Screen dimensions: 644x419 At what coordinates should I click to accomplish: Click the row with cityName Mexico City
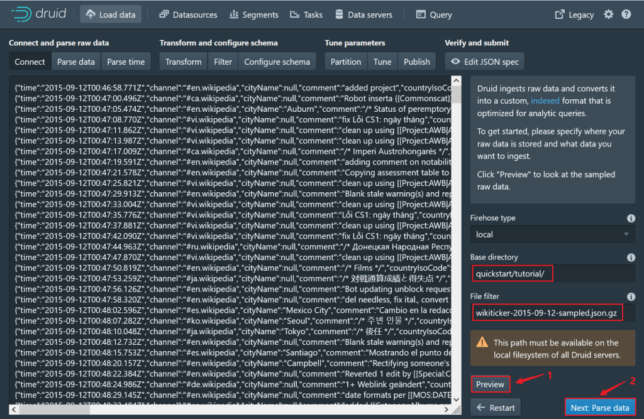coord(233,310)
